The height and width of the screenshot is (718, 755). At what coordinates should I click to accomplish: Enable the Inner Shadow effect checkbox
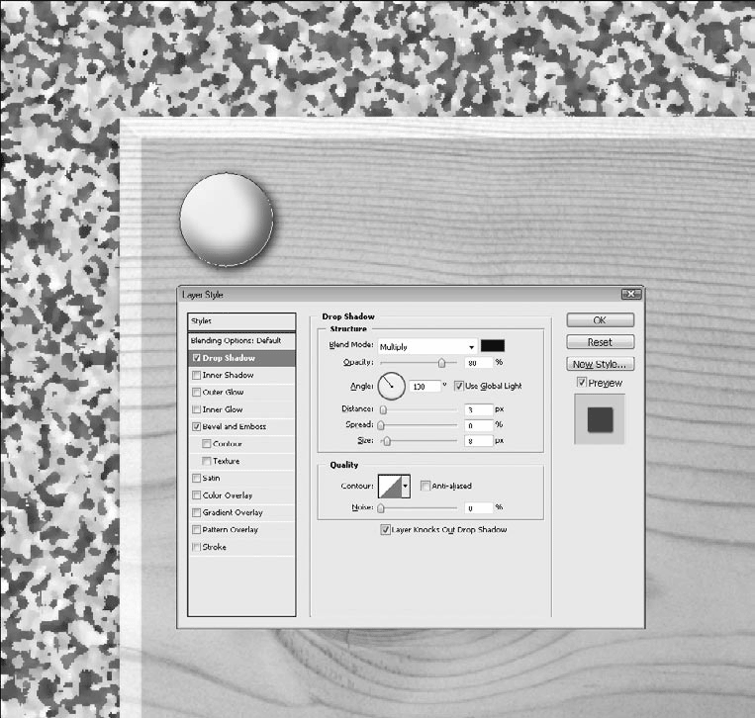196,375
